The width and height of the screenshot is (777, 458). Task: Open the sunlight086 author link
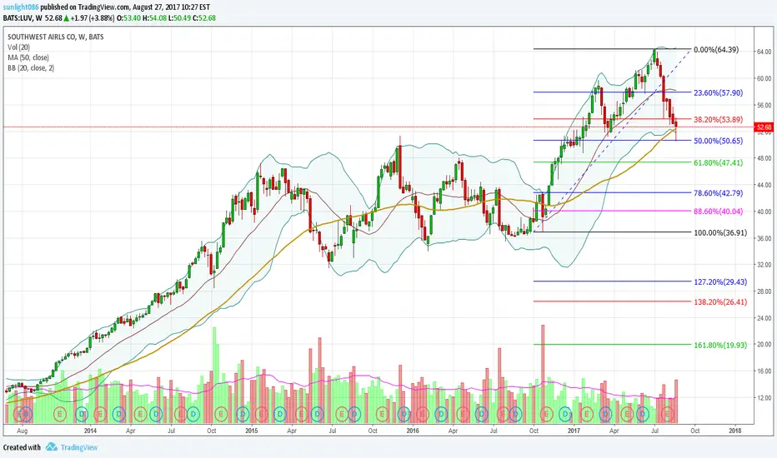click(x=20, y=7)
